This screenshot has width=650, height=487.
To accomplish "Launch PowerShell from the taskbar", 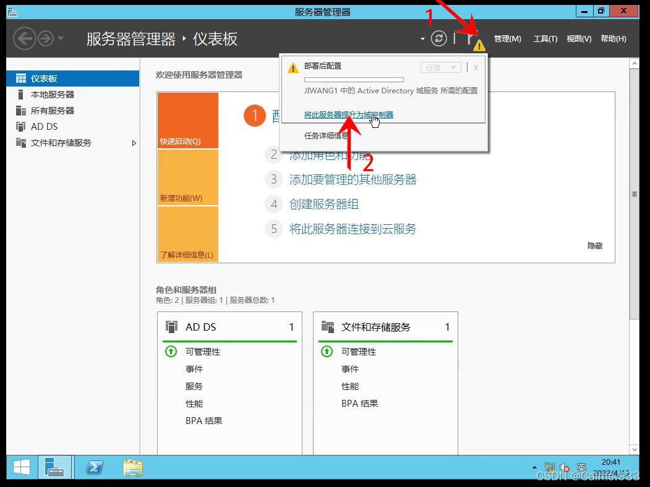I will pos(95,468).
